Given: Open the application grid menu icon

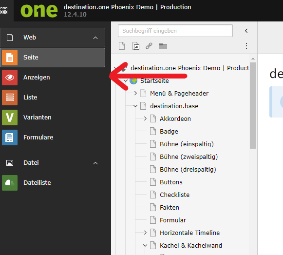Looking at the screenshot, I should (x=4, y=11).
